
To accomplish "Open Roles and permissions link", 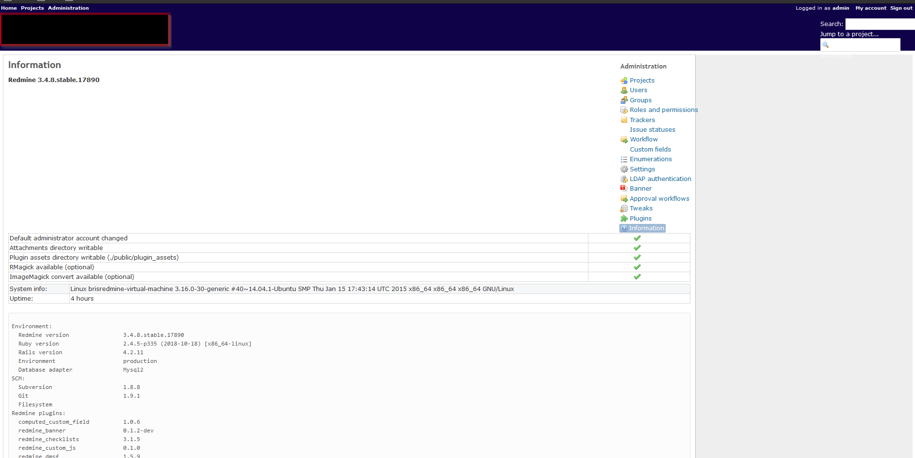I will coord(664,110).
